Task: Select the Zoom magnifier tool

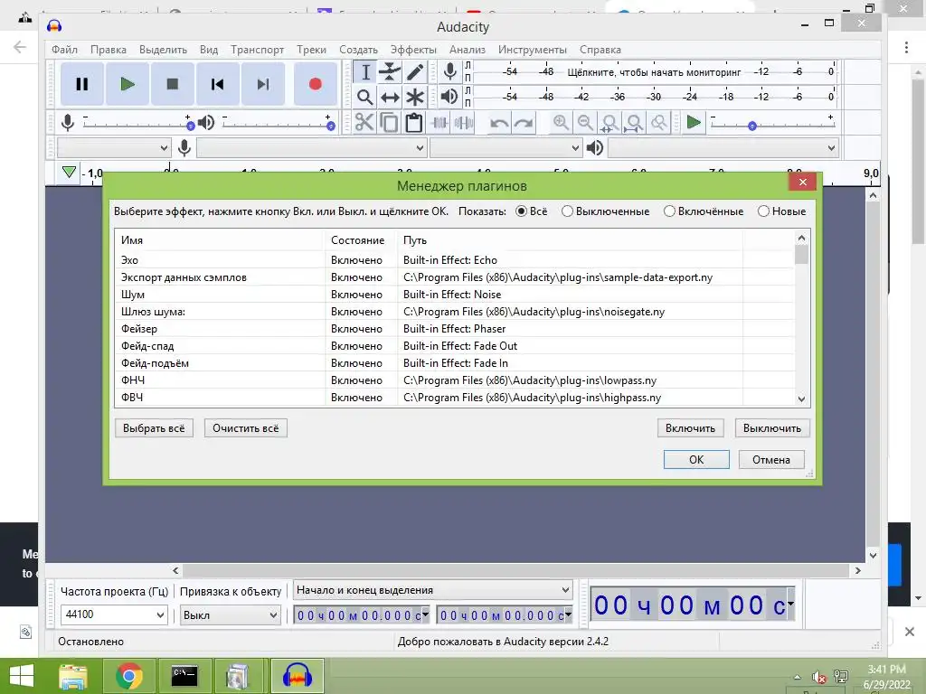Action: [365, 97]
